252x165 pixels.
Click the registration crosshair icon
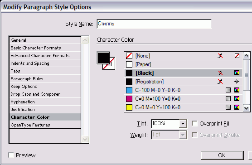(237, 82)
